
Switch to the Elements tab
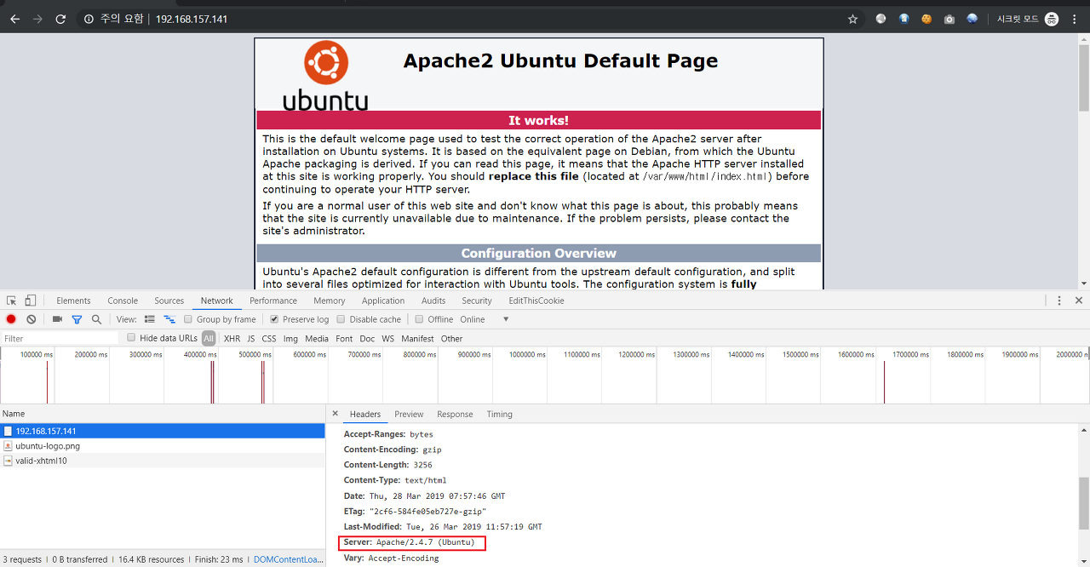[73, 301]
